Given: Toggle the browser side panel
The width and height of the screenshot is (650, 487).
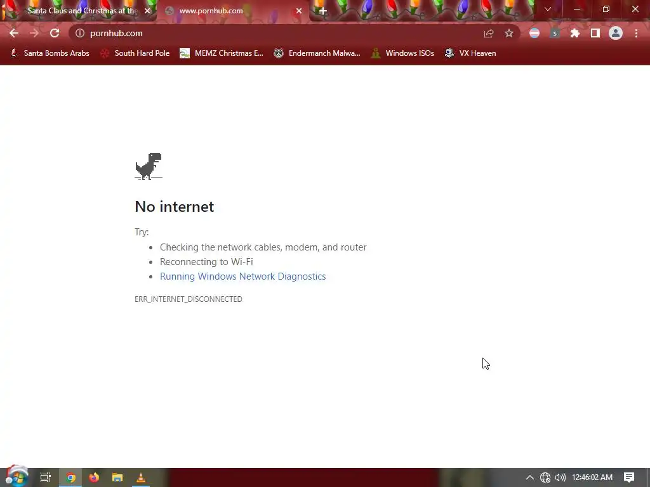Looking at the screenshot, I should point(595,33).
